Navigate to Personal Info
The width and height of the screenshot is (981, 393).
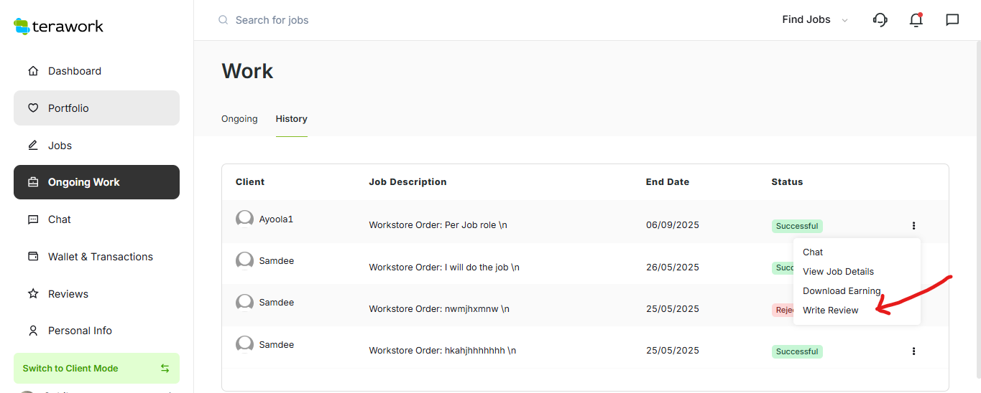[80, 331]
